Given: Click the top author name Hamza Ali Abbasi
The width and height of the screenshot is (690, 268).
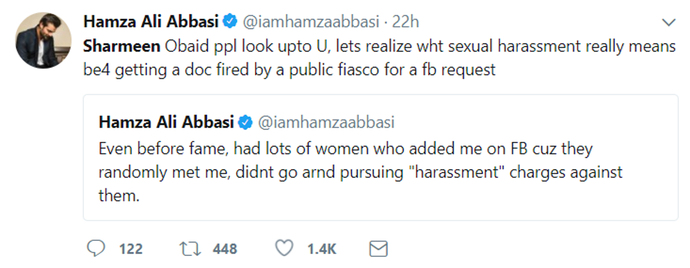Looking at the screenshot, I should 151,22.
